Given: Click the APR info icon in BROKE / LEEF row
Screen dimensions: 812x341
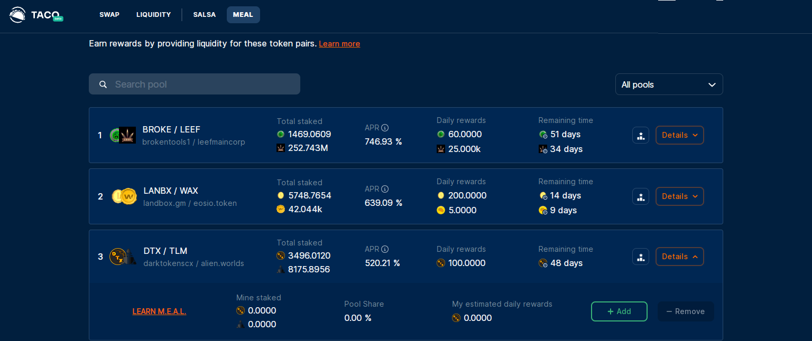Looking at the screenshot, I should (x=385, y=128).
